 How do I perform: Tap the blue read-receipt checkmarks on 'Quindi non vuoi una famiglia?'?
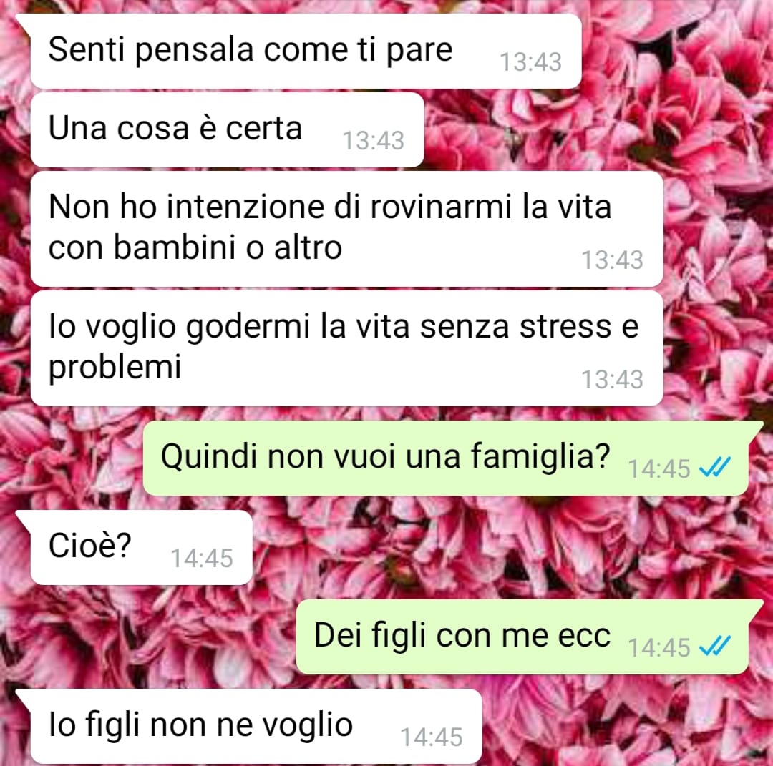pos(715,468)
